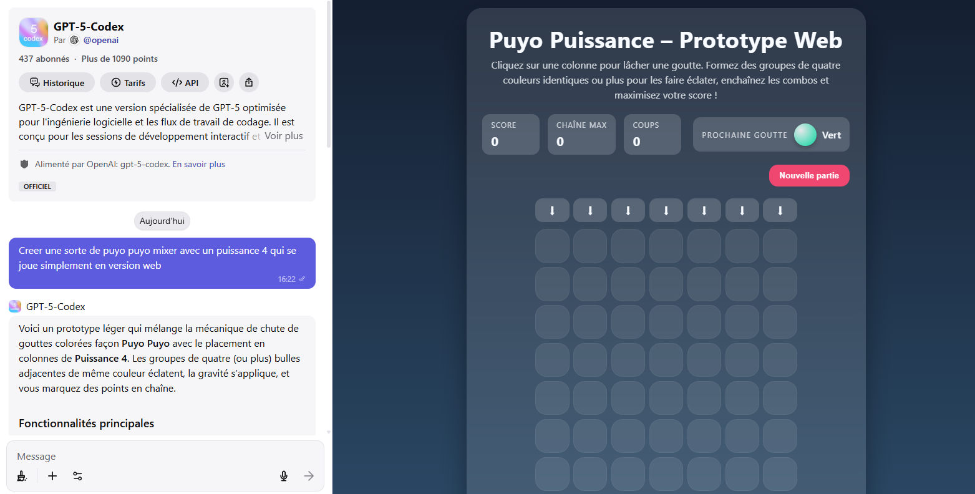The width and height of the screenshot is (975, 494).
Task: Click the plus attachment icon
Action: pos(52,476)
